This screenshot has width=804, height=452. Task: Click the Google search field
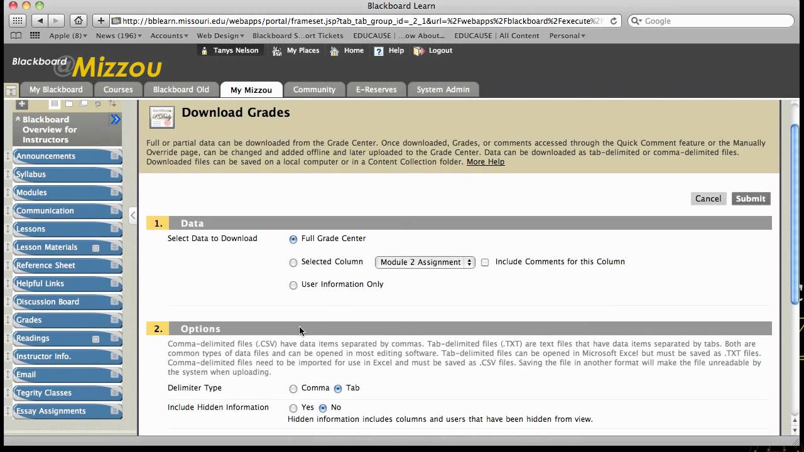click(x=710, y=21)
